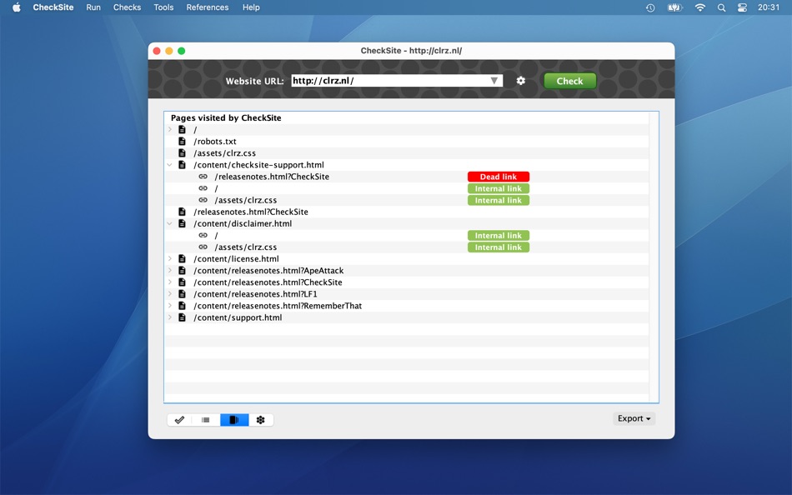
Task: Open the CheckSite application menu
Action: (x=53, y=7)
